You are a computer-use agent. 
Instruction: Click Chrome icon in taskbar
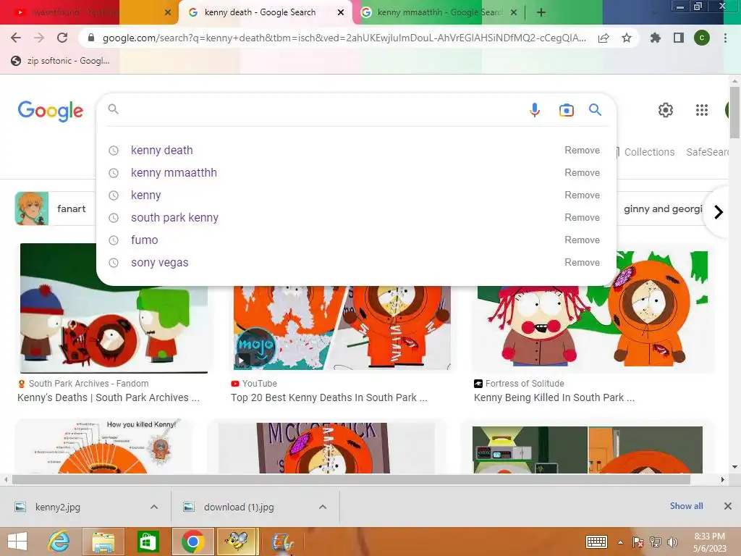click(x=192, y=542)
